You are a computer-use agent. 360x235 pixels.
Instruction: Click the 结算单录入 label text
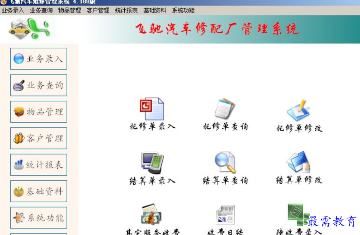(152, 181)
